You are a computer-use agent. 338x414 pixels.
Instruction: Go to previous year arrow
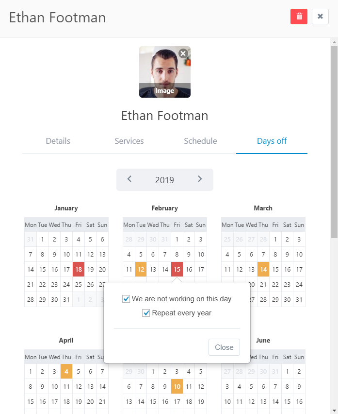pos(129,179)
